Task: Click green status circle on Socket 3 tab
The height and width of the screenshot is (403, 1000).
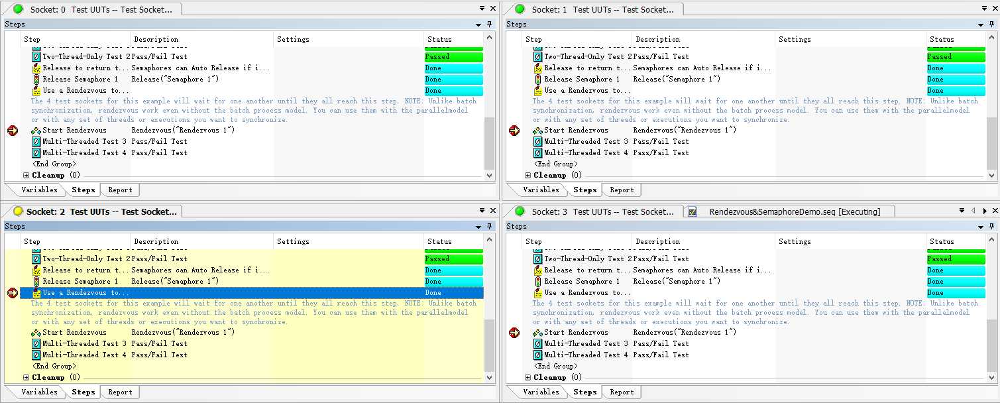Action: point(520,211)
